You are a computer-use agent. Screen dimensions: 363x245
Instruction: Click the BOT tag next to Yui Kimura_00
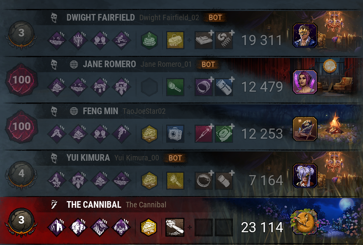pyautogui.click(x=175, y=158)
